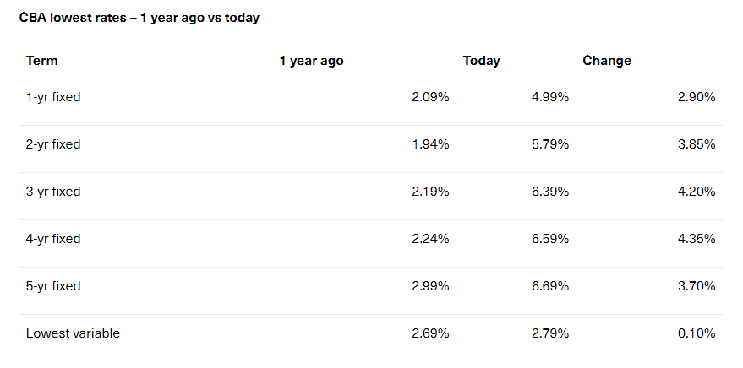The width and height of the screenshot is (743, 368).
Task: Click the 4.99% today rate cell
Action: 549,97
